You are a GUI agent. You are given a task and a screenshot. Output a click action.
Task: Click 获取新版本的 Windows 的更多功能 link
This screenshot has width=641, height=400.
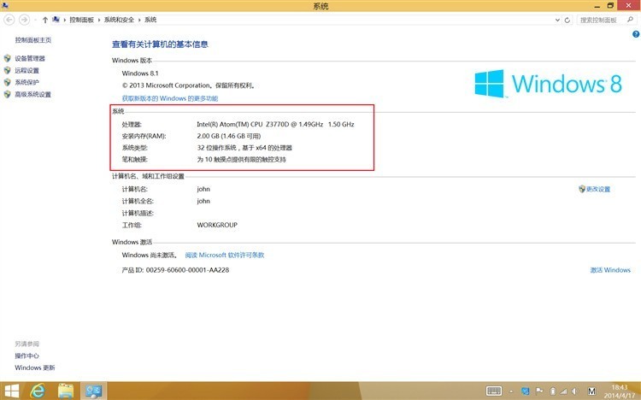[x=170, y=98]
